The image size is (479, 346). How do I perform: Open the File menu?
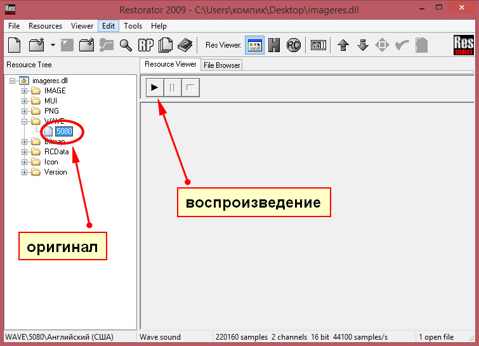pos(14,26)
